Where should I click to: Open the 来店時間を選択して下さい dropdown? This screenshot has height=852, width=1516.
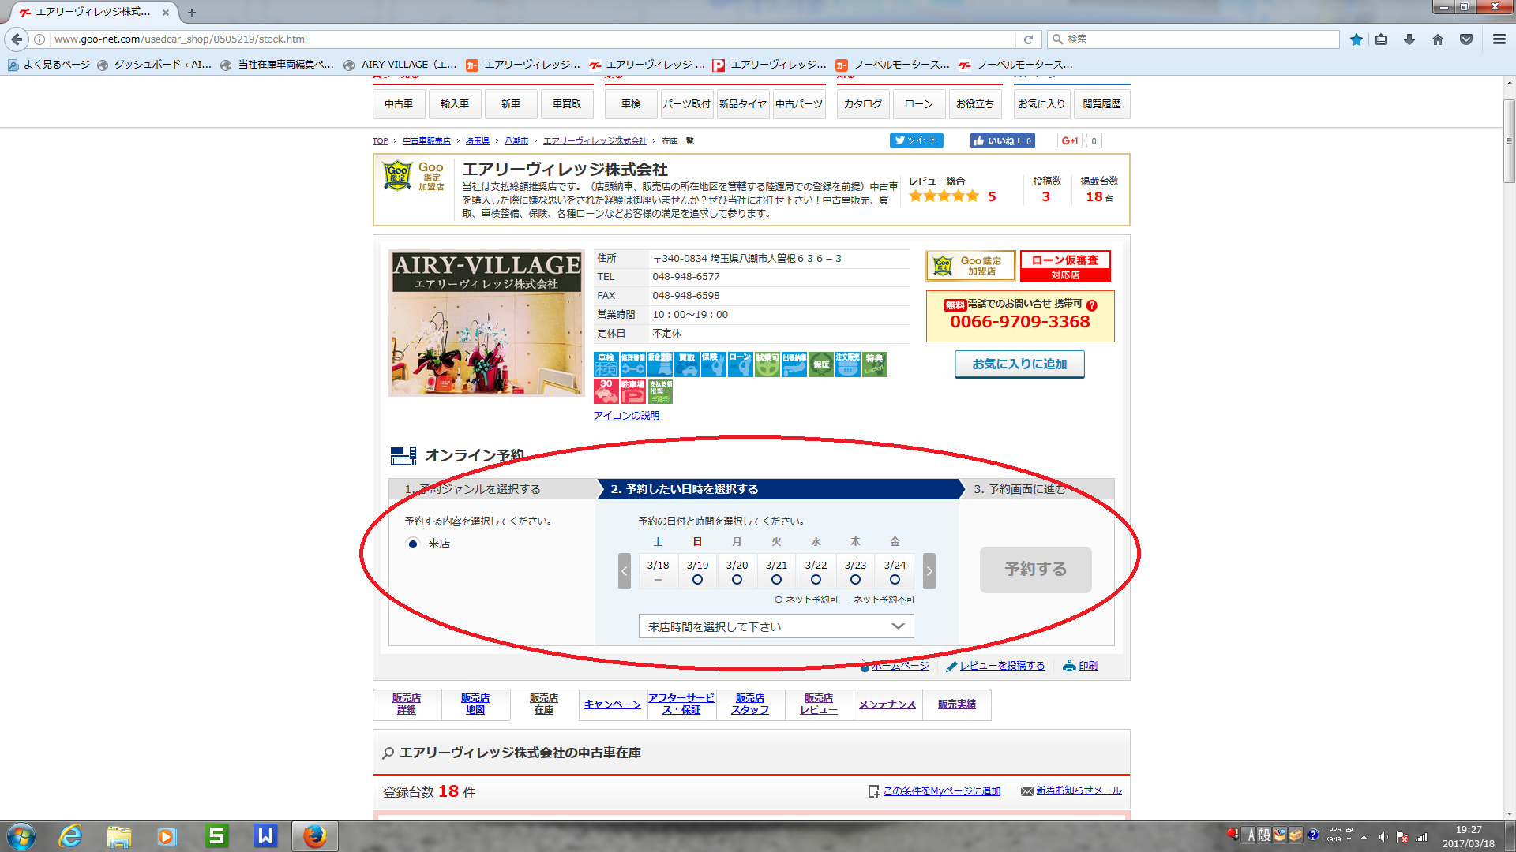click(776, 626)
